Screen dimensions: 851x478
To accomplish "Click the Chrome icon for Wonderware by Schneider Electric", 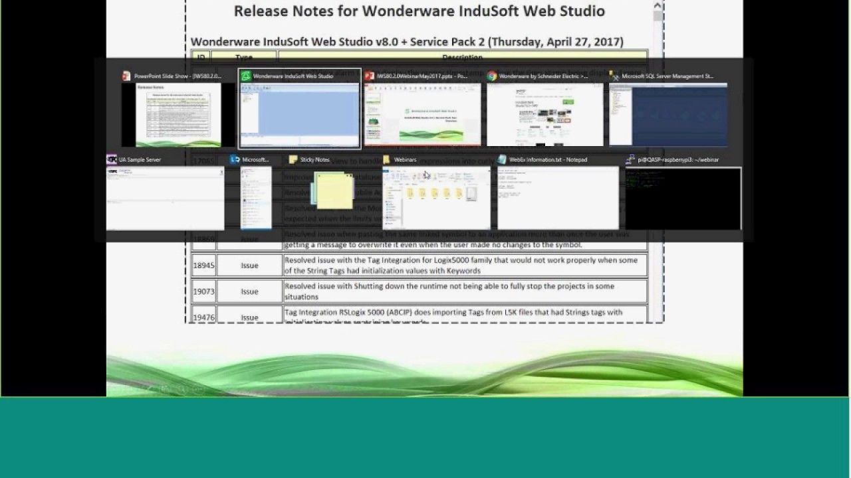I will [492, 76].
